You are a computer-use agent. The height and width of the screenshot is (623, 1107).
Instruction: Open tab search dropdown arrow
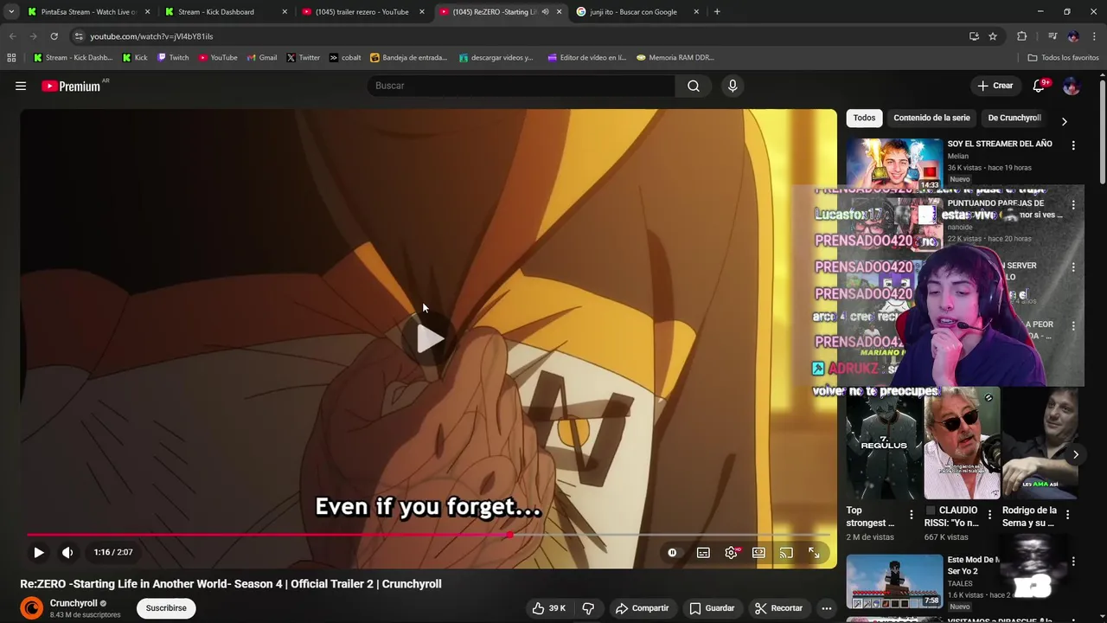10,12
